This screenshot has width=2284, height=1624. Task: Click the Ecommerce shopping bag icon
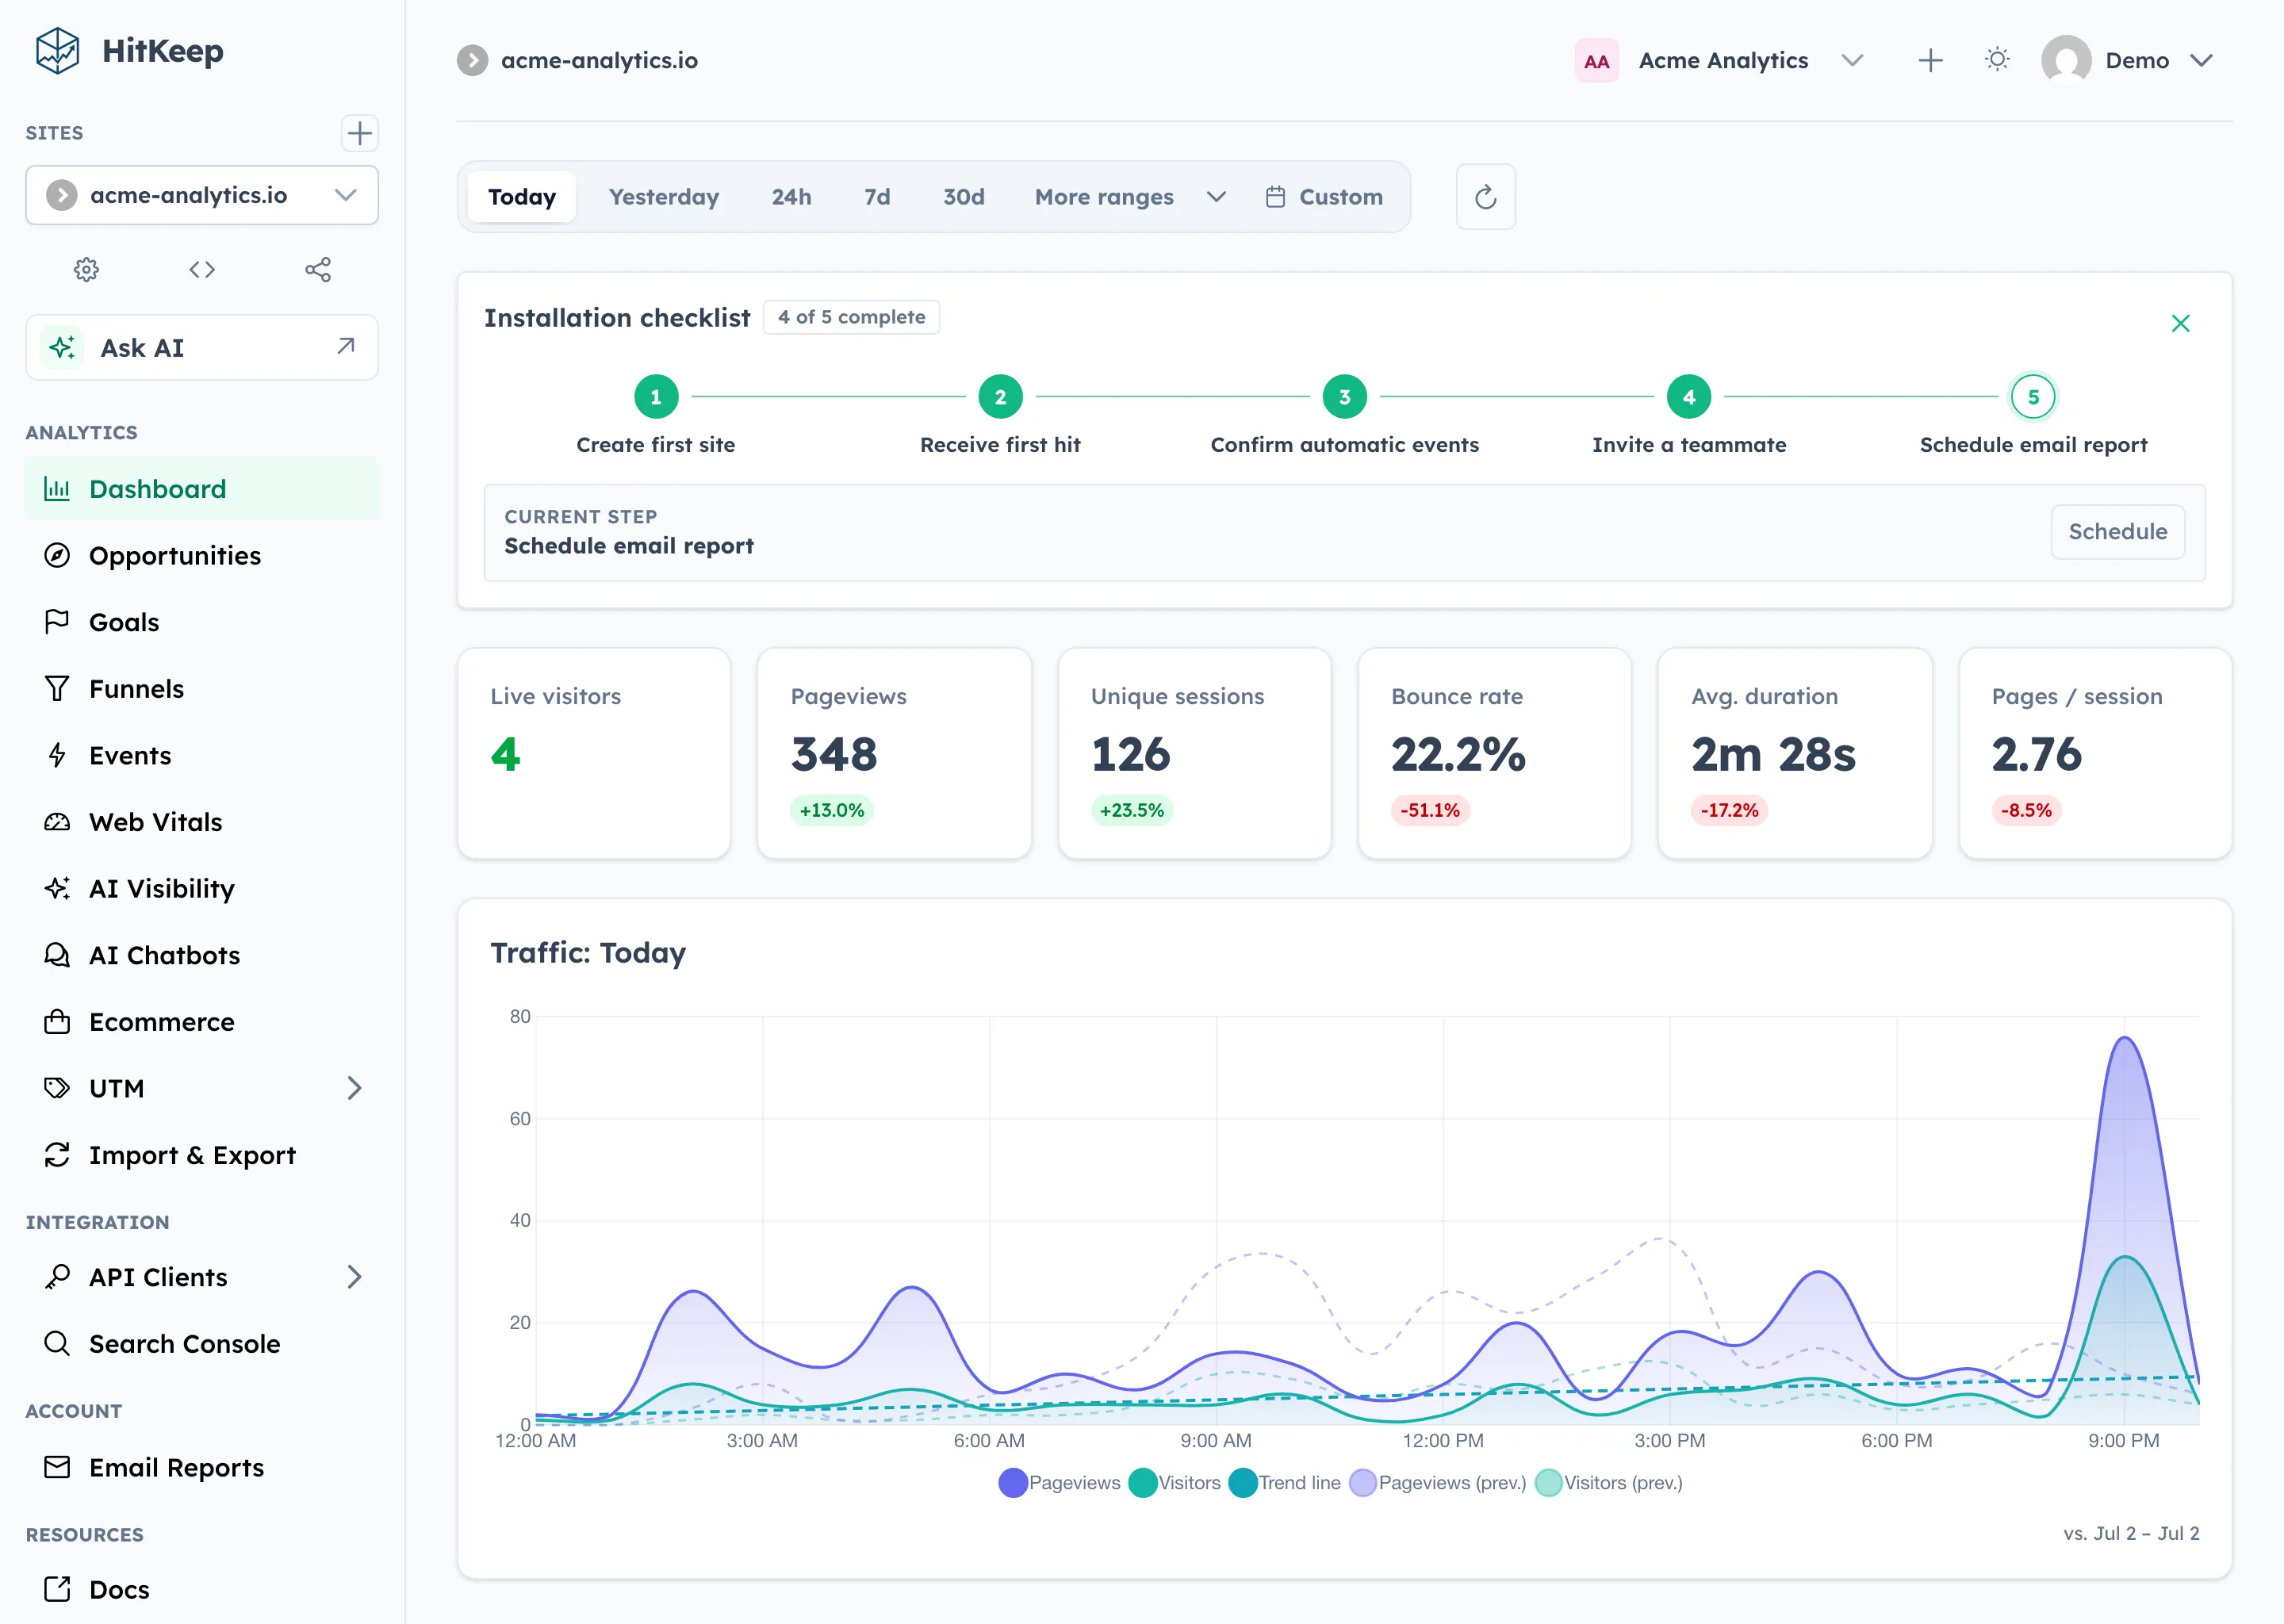[x=57, y=1021]
